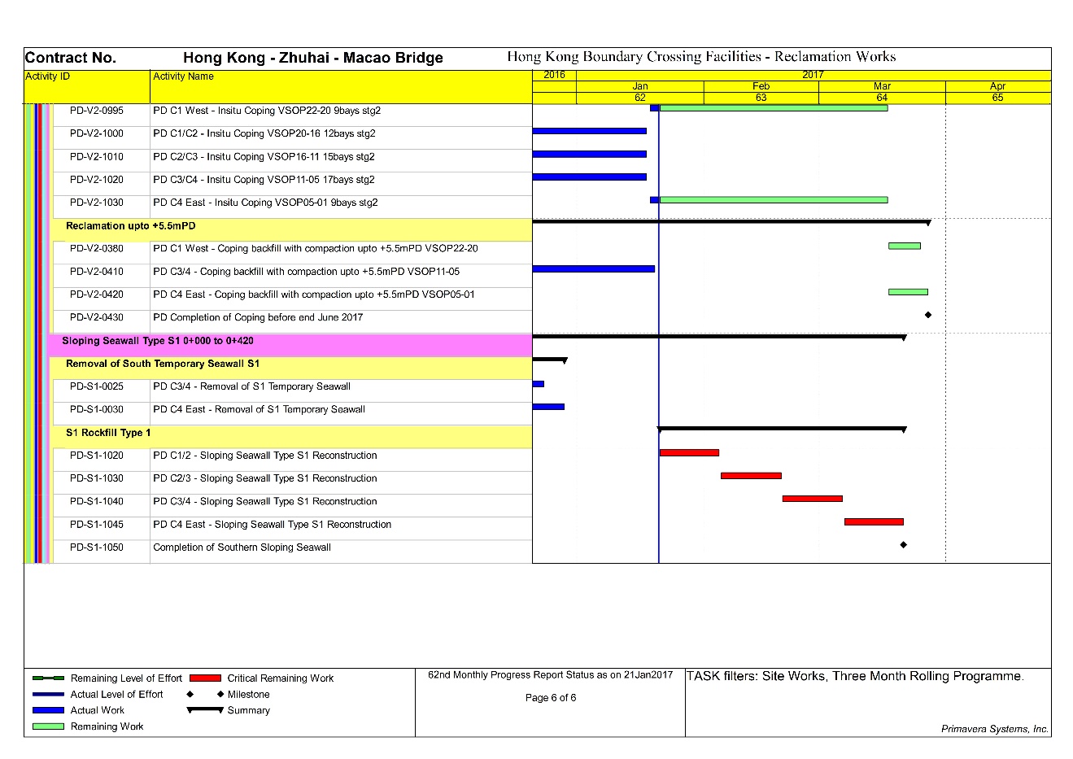Click the black summary bar for S1 Rockfill Type 1
This screenshot has width=1073, height=759.
(x=782, y=429)
